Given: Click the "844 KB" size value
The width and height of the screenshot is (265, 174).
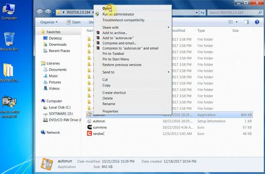Looking at the screenshot, I should tap(246, 115).
